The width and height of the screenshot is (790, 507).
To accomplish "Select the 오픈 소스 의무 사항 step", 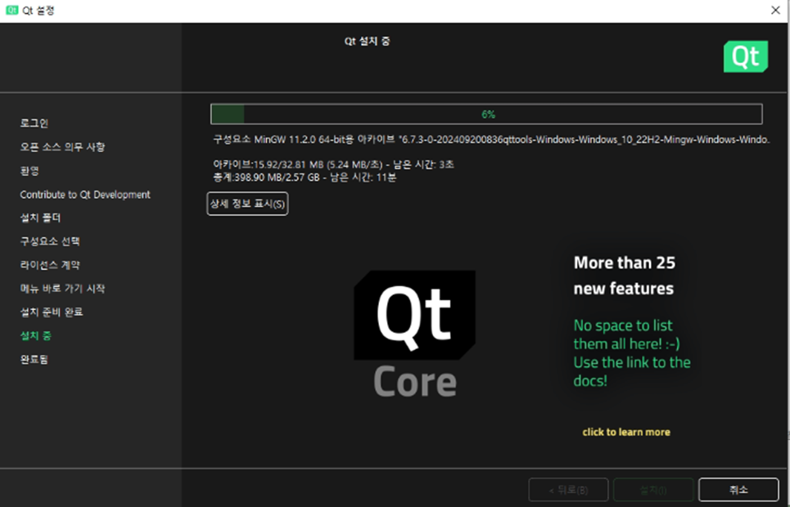I will 62,146.
